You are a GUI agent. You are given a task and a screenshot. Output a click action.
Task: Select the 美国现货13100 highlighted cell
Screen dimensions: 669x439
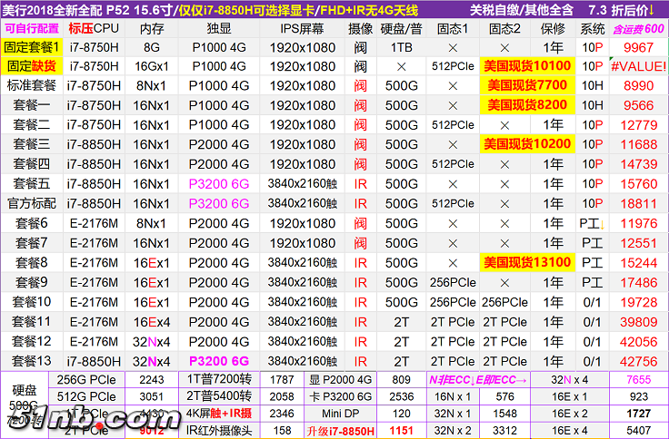(526, 263)
